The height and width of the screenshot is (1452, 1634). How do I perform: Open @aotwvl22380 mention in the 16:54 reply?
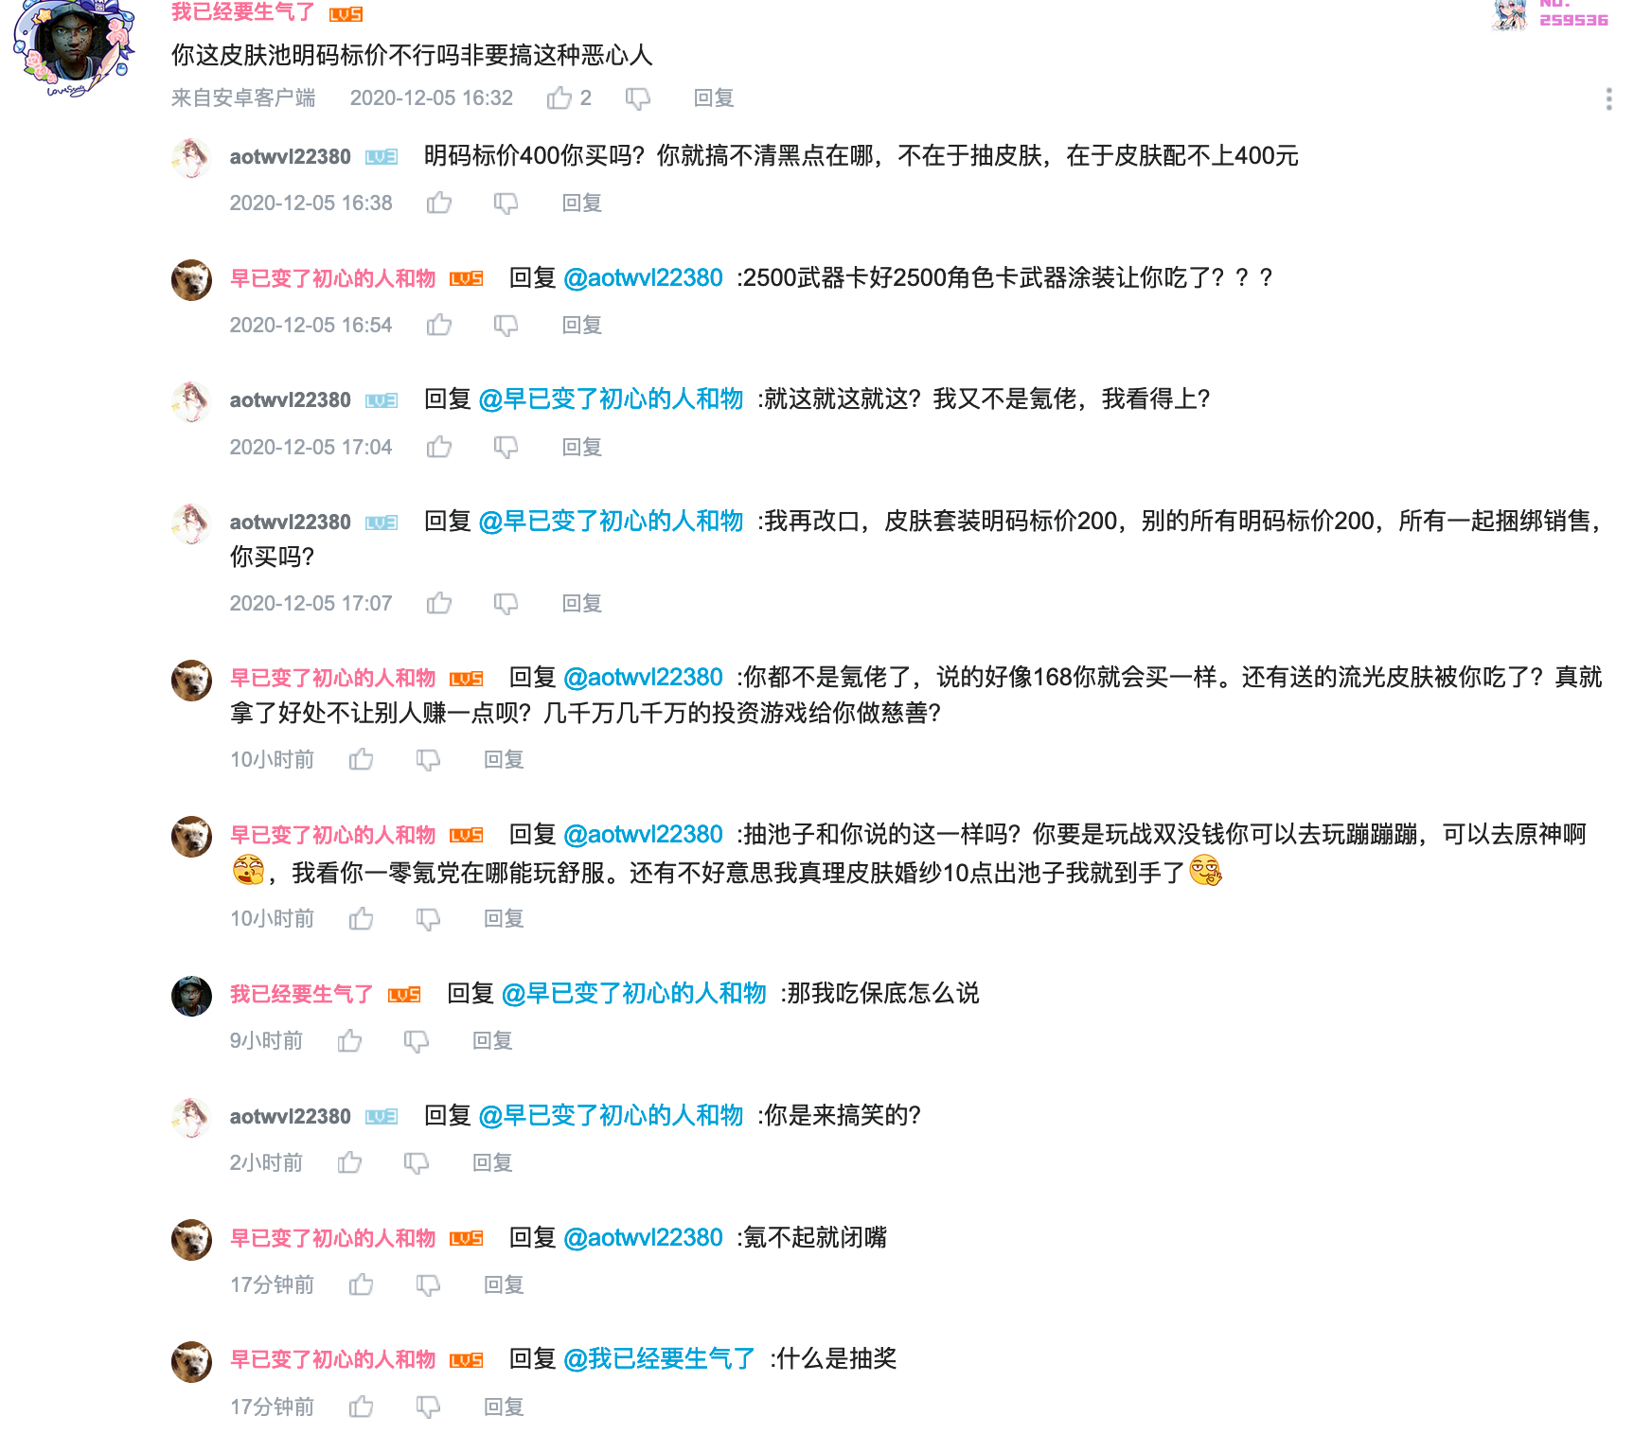(643, 277)
